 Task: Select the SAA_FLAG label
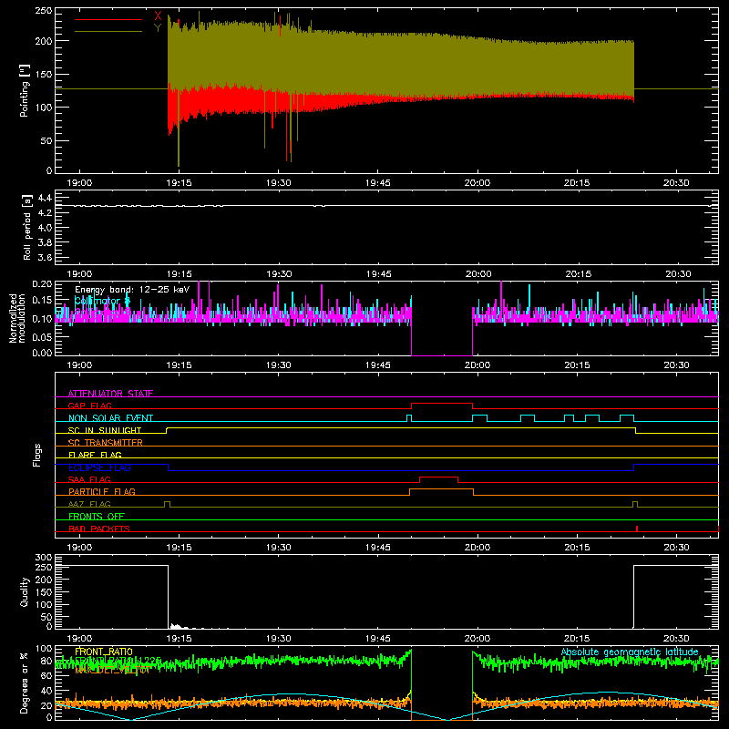(x=89, y=479)
